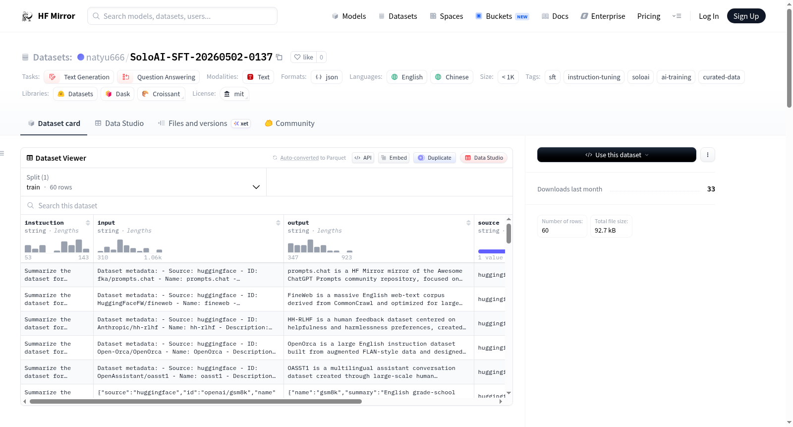The width and height of the screenshot is (793, 427).
Task: Open Spaces in top navigation
Action: tap(446, 16)
